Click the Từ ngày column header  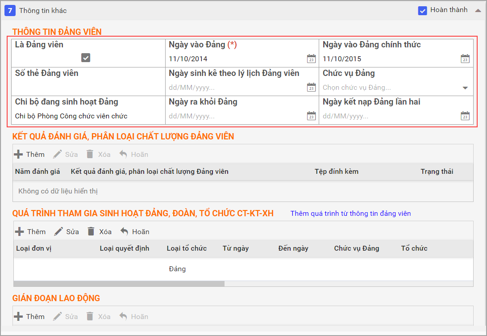pyautogui.click(x=236, y=248)
